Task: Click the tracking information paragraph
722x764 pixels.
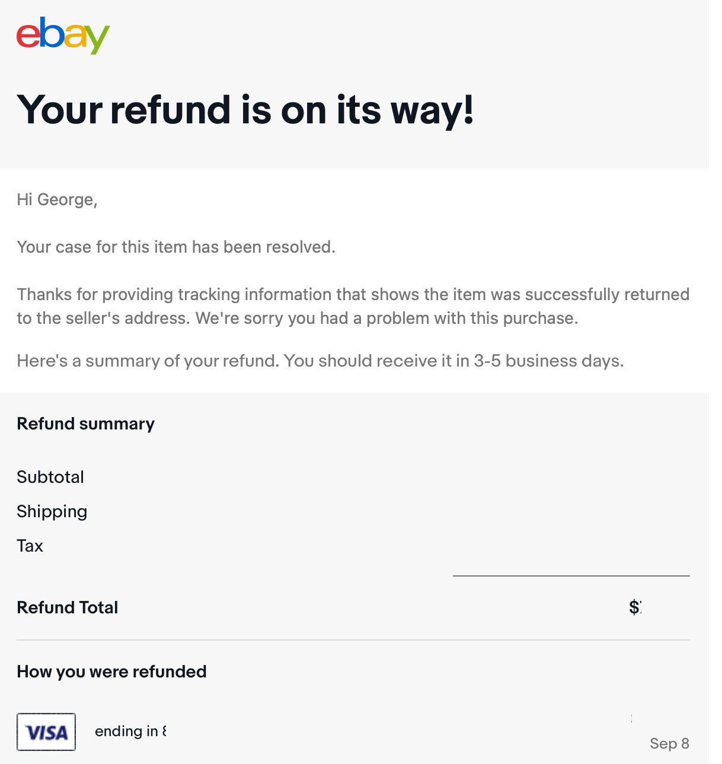Action: (353, 306)
